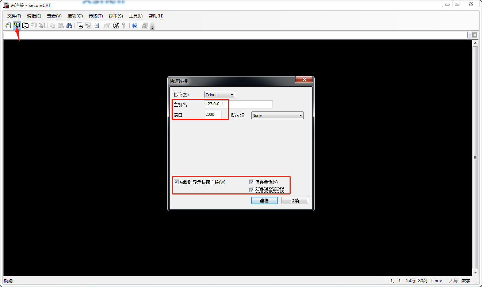Expand the toolbar overflow arrow
The image size is (482, 287).
(152, 27)
